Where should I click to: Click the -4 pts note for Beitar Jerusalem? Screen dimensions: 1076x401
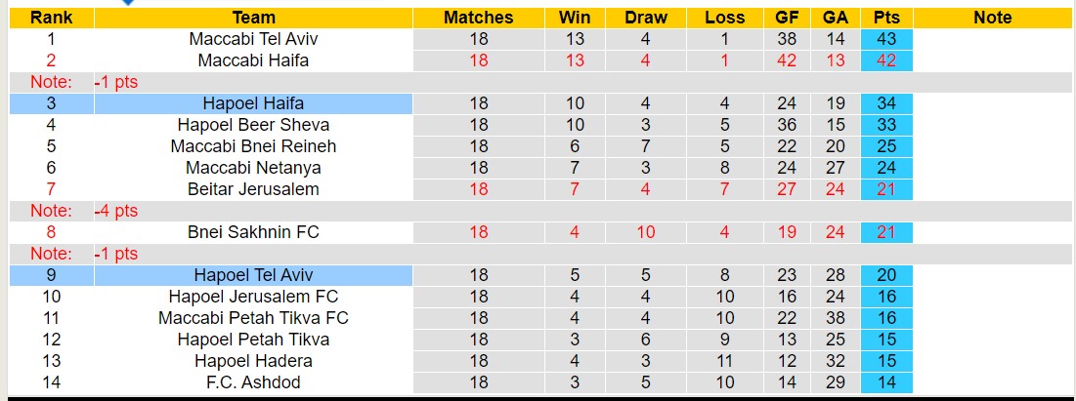(x=116, y=211)
